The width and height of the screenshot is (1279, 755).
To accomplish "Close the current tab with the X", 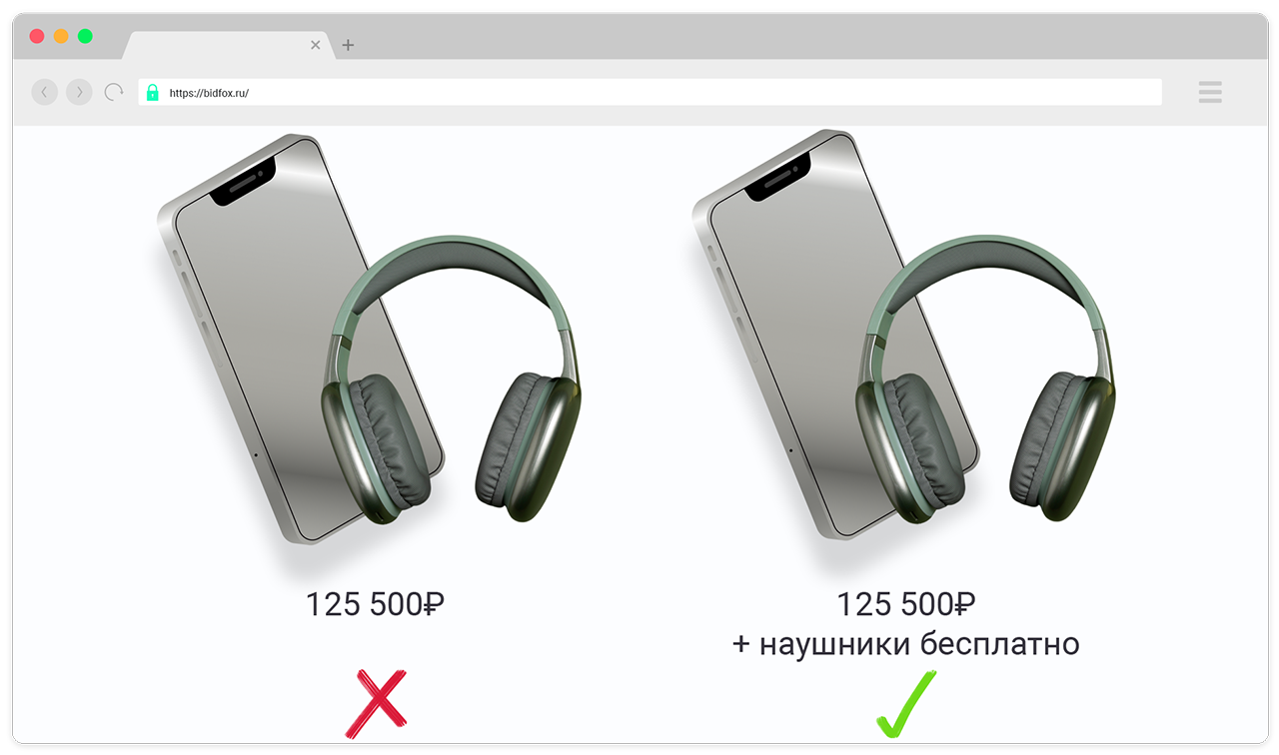I will [316, 45].
